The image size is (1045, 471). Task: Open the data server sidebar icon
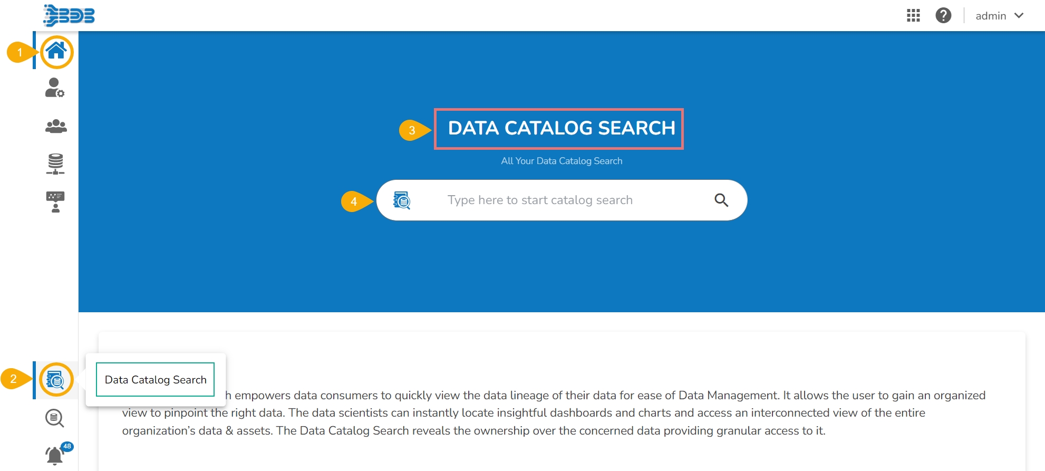point(55,164)
